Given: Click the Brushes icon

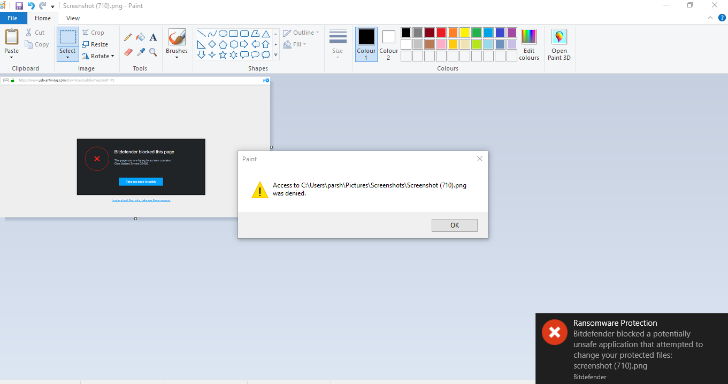Looking at the screenshot, I should tap(177, 37).
